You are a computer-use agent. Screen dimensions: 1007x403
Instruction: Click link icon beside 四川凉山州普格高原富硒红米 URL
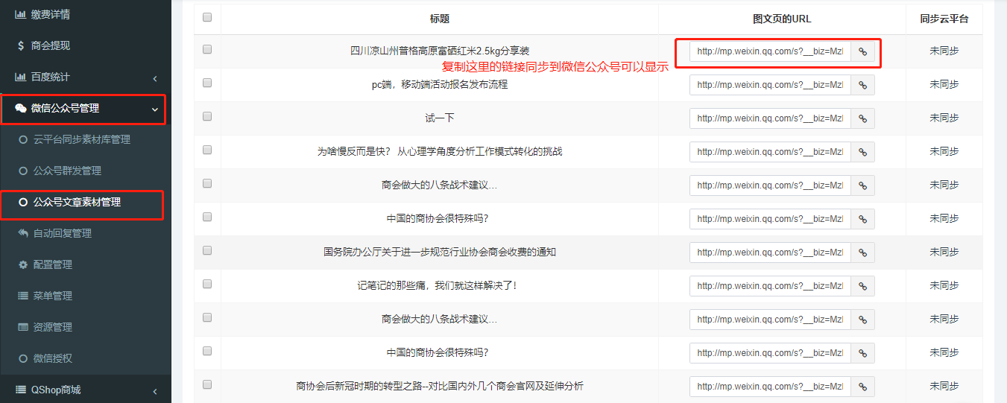click(862, 51)
